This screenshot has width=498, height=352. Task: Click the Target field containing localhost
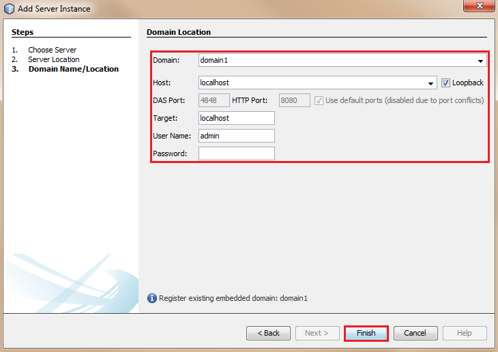(x=237, y=118)
